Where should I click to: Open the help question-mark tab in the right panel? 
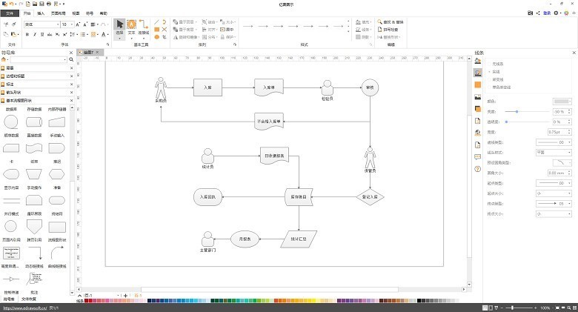tap(478, 168)
